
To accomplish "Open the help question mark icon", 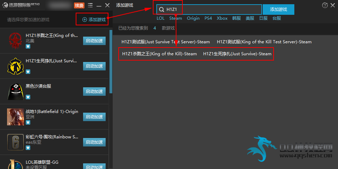I will click(x=325, y=5).
